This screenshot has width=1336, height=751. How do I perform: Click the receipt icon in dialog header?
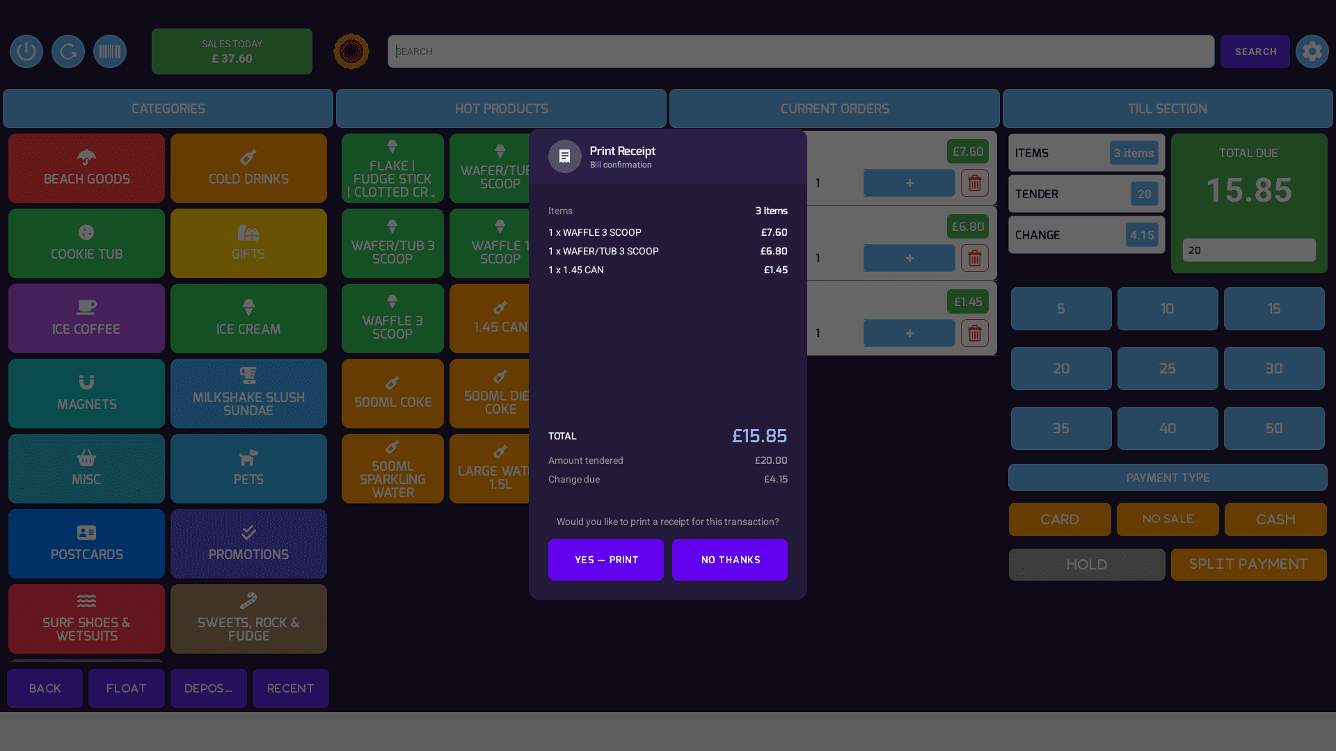[x=564, y=156]
